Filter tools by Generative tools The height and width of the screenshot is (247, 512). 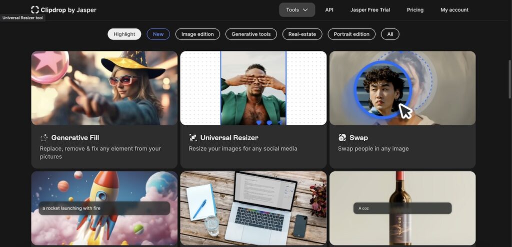251,34
